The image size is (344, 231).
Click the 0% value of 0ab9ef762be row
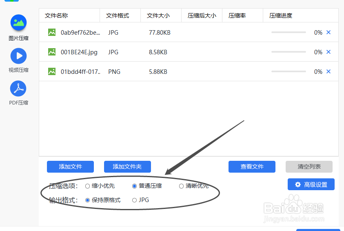coord(318,33)
